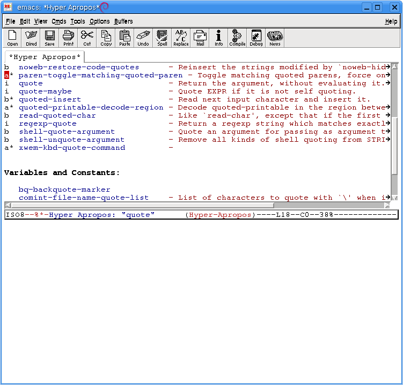Follow the bq-backquote-marker variable link
Viewport: 403px width, 385px height.
(x=64, y=190)
